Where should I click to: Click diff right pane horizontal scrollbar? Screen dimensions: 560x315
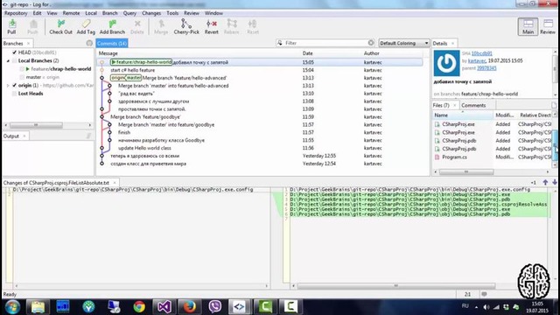click(x=396, y=286)
